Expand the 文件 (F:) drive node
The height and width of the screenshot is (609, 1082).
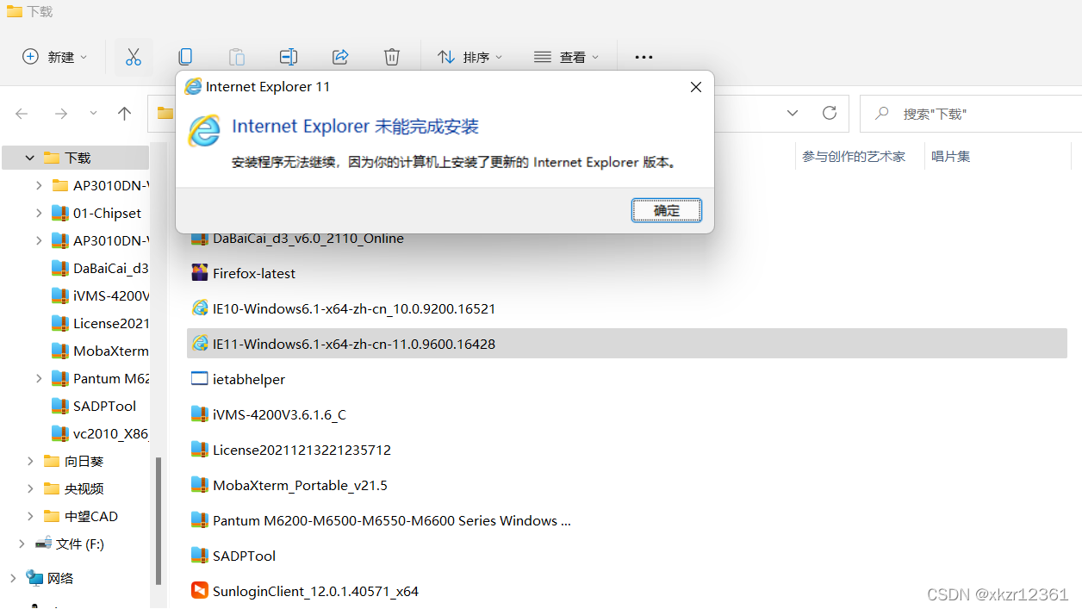[x=22, y=544]
